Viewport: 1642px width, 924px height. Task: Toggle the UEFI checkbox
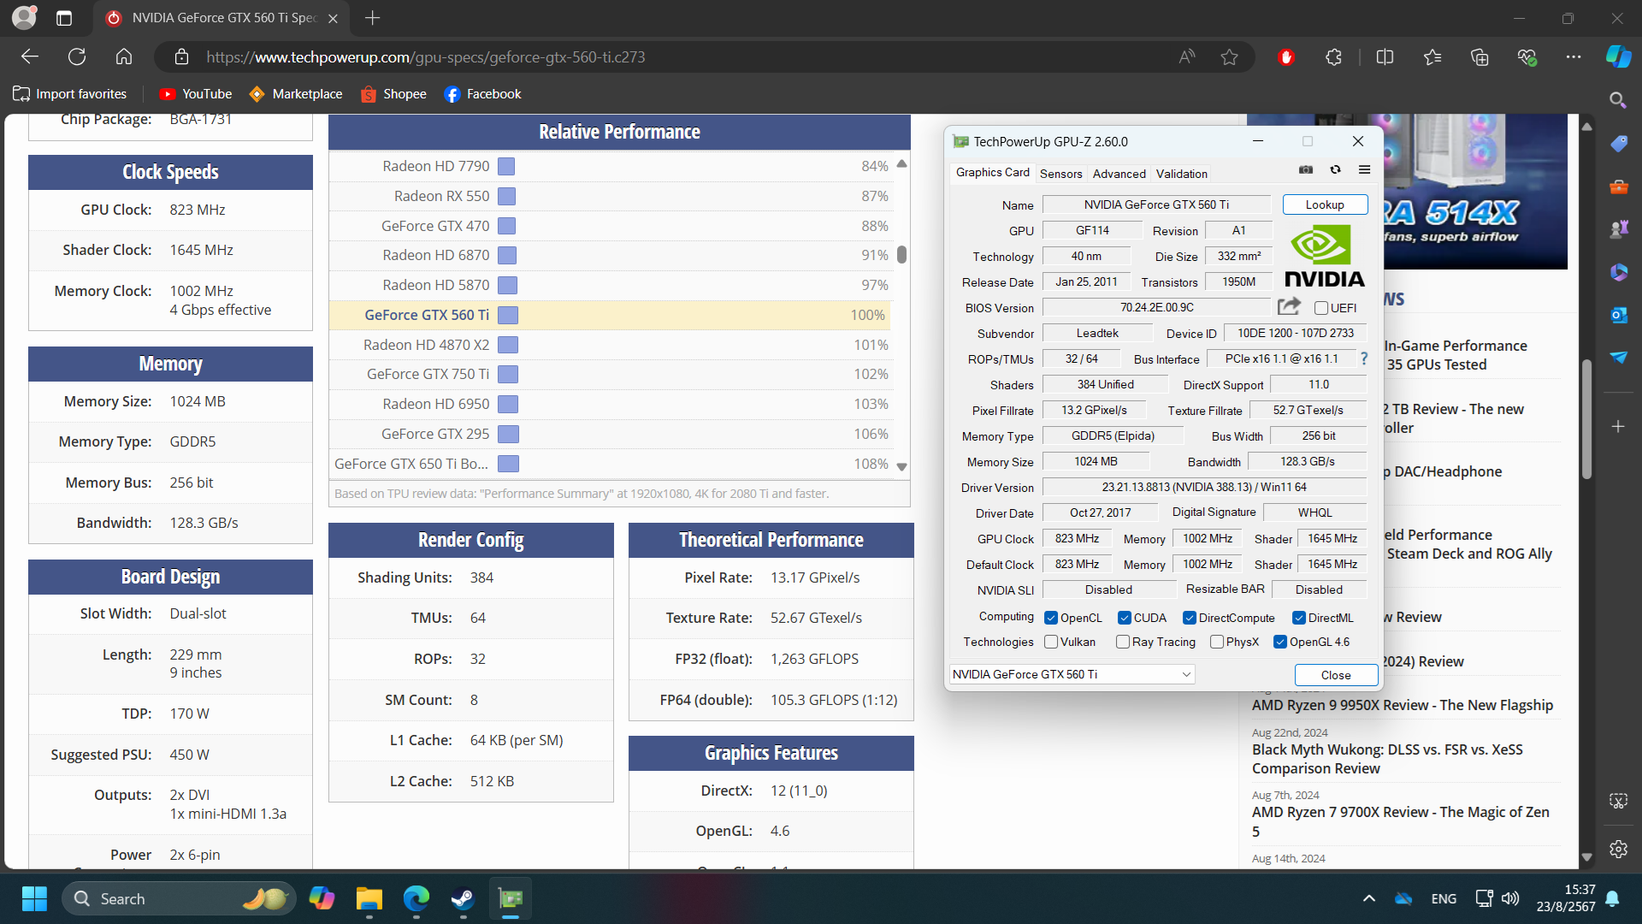[x=1321, y=308]
